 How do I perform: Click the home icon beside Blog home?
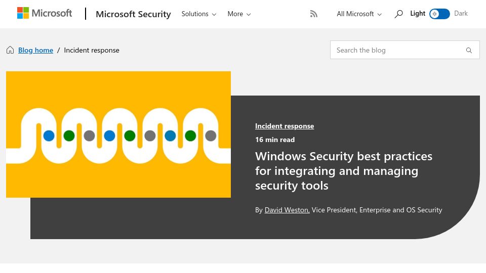pos(10,50)
